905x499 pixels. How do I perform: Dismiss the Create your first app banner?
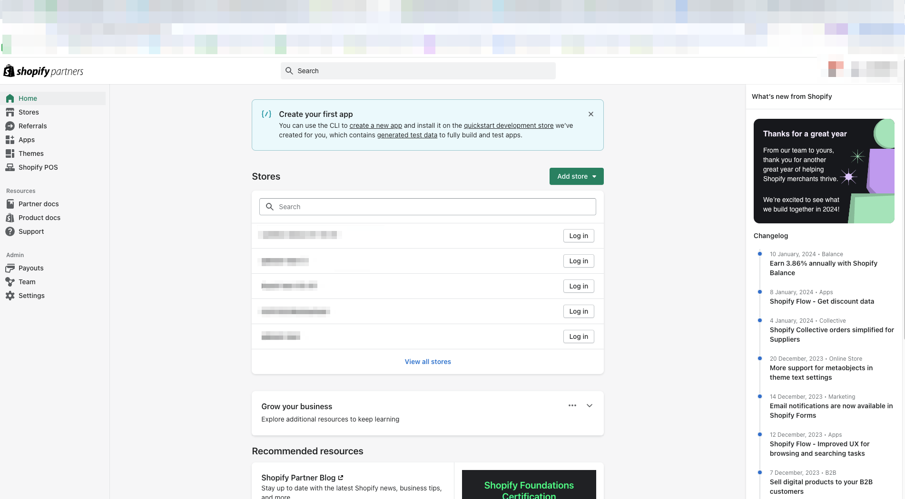[591, 114]
